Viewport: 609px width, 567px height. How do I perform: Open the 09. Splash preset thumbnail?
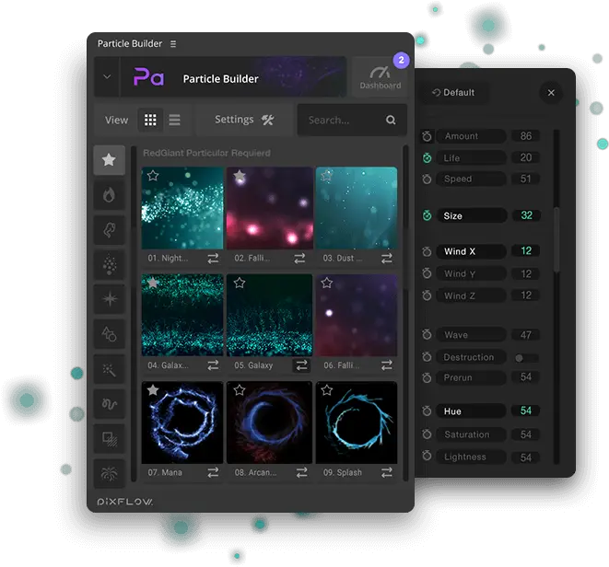357,422
